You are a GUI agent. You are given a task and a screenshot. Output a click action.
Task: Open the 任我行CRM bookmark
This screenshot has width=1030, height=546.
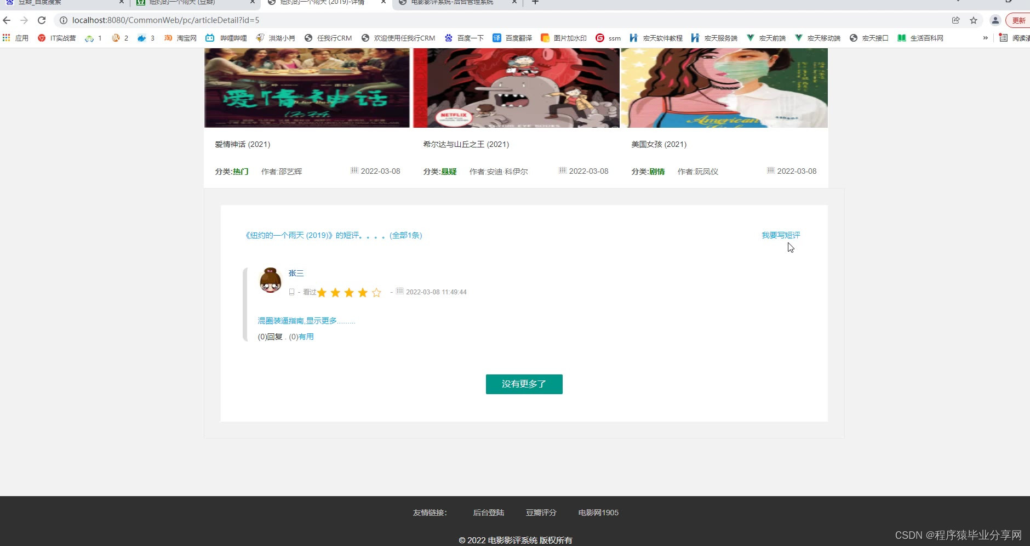[x=328, y=38]
